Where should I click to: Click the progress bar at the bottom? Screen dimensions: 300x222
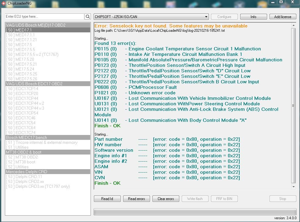(x=195, y=212)
